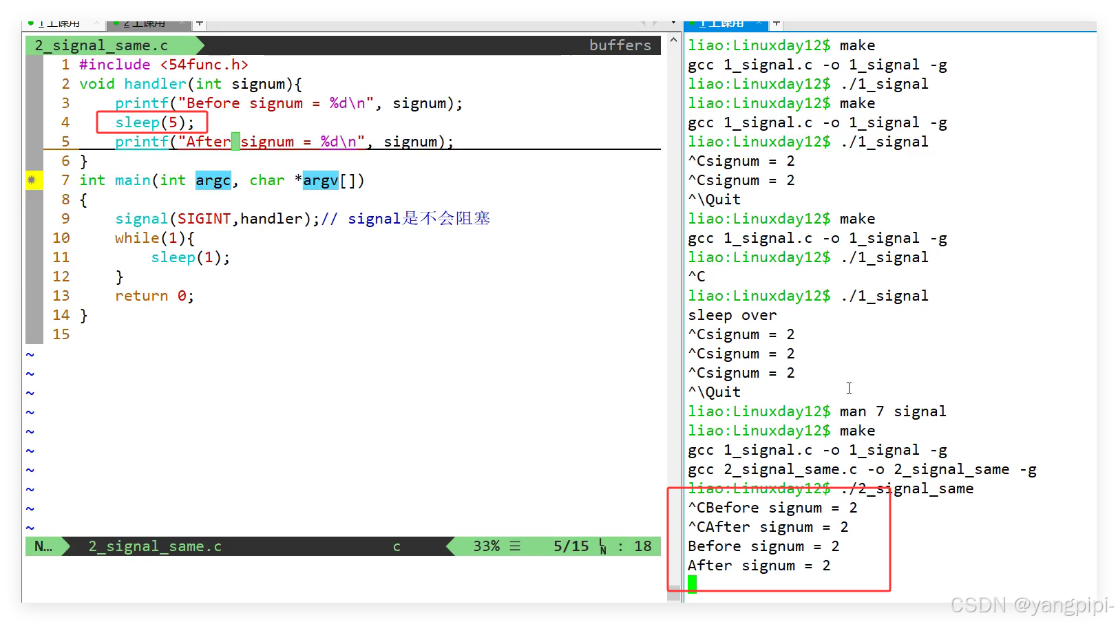Click the printf "Before signum" code line

coord(288,103)
